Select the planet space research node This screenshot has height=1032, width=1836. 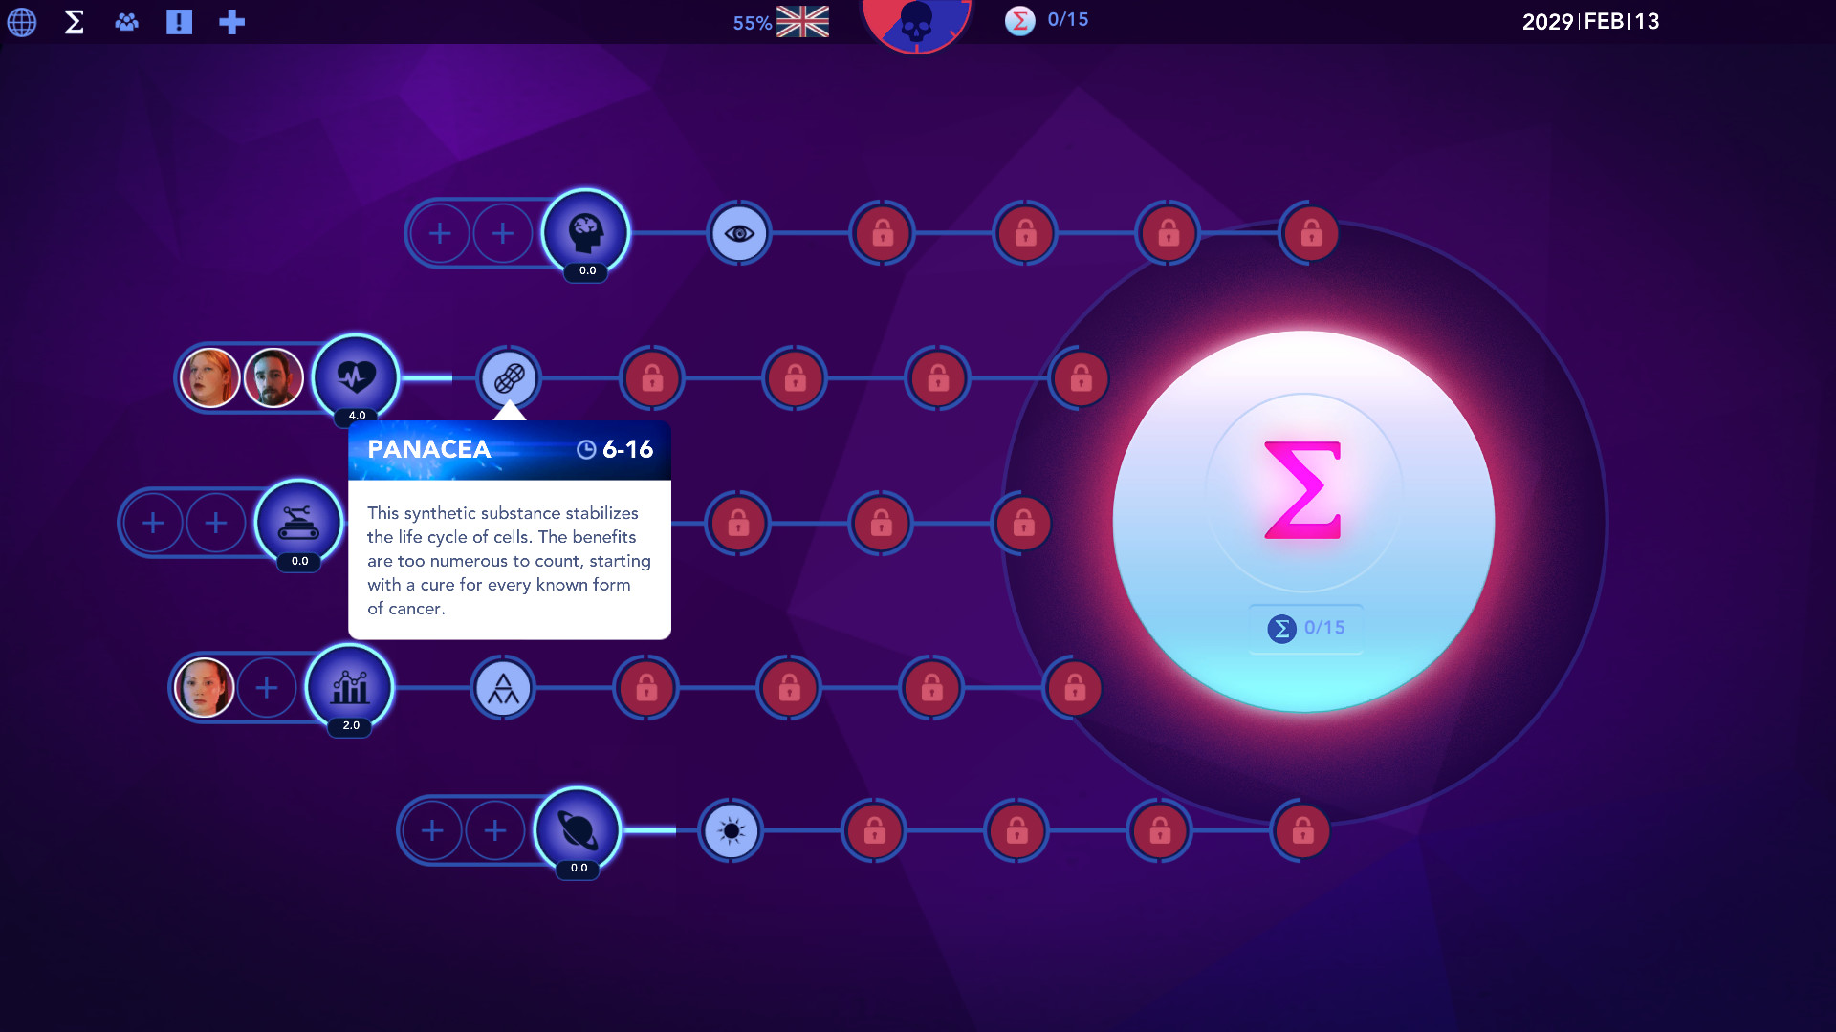coord(578,829)
